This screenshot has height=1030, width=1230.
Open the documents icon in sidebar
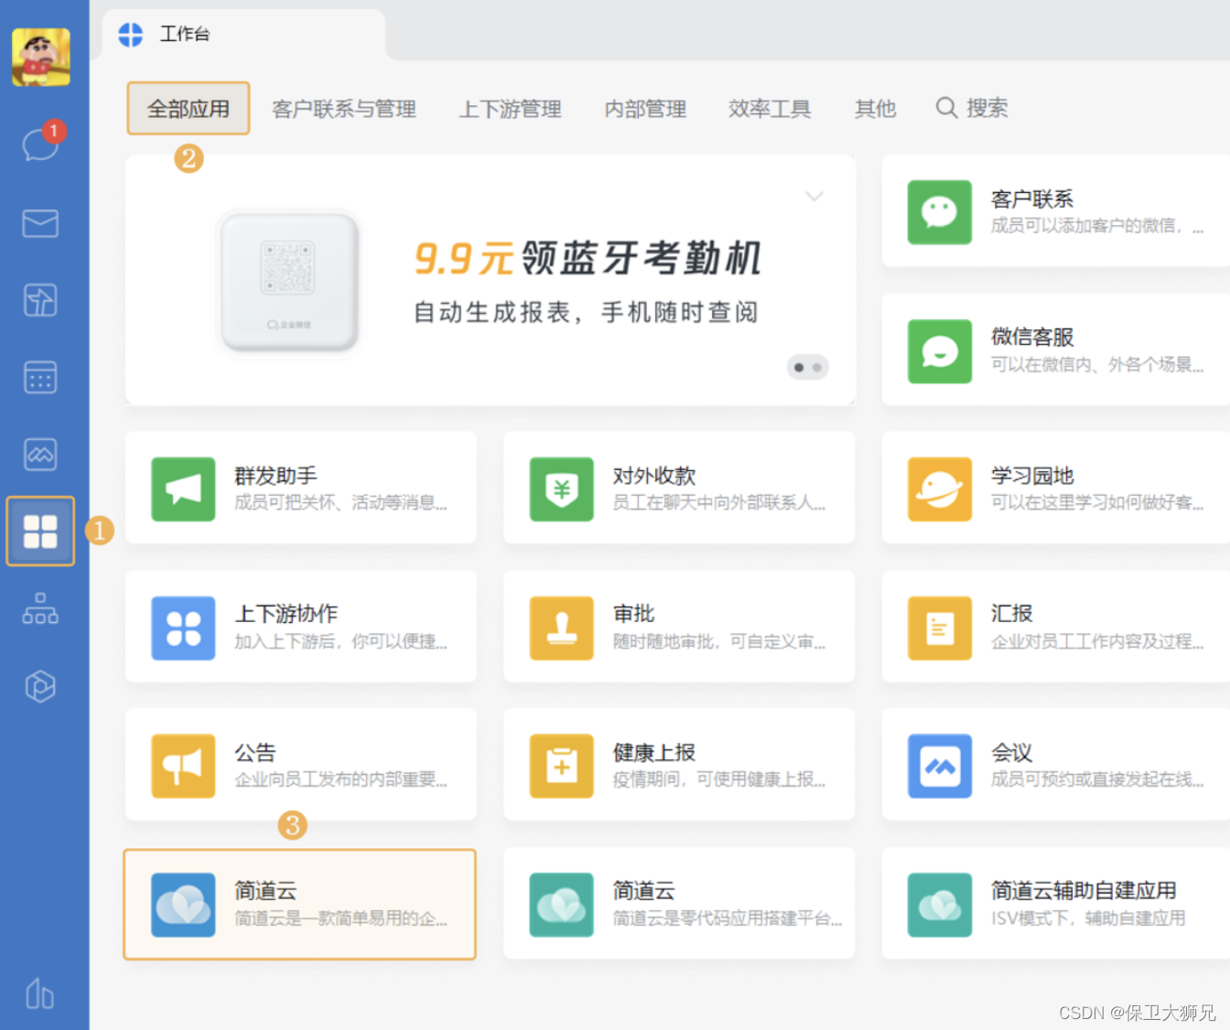[40, 300]
